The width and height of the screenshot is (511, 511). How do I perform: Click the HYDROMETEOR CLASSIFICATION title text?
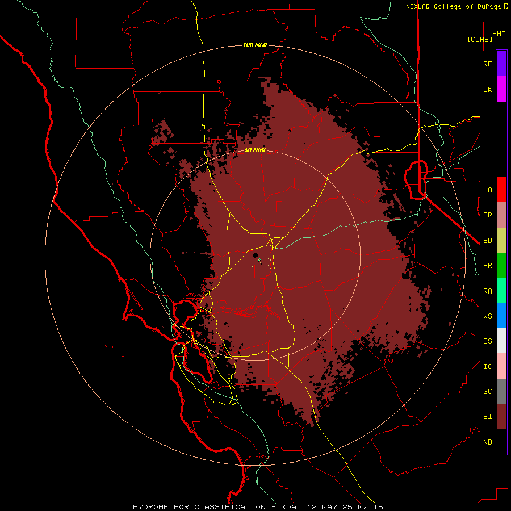tap(199, 507)
